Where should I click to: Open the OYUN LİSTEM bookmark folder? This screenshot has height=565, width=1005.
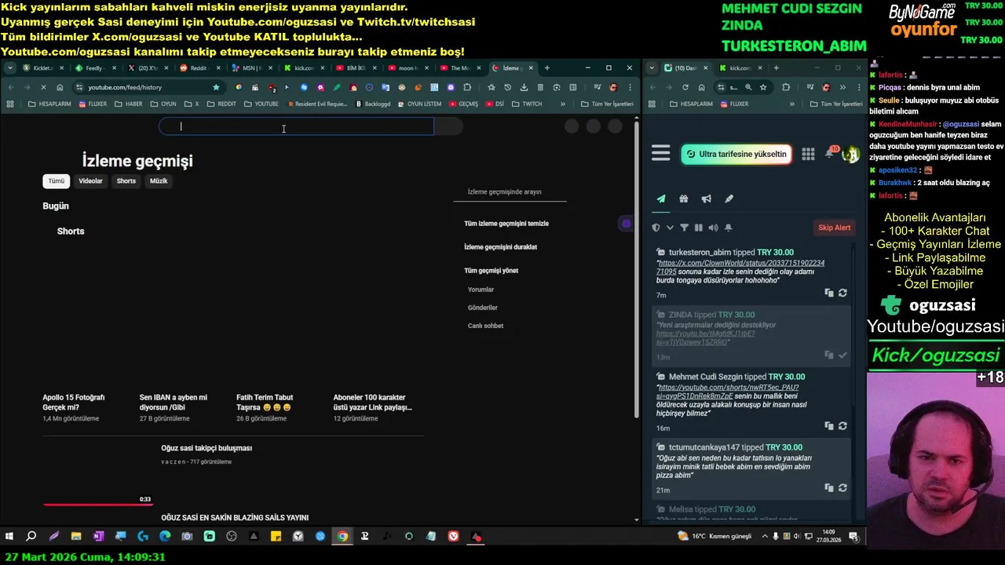[x=418, y=104]
